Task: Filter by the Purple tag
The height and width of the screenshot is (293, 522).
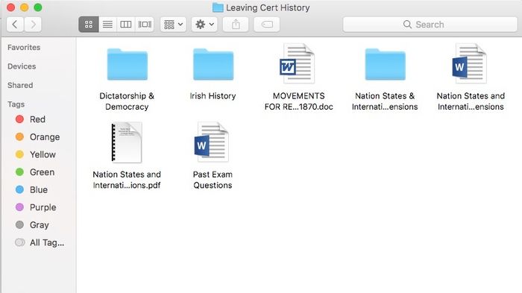Action: pyautogui.click(x=36, y=207)
